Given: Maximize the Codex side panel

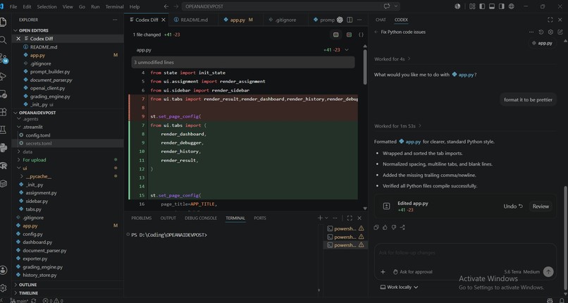Looking at the screenshot, I should click(x=550, y=20).
